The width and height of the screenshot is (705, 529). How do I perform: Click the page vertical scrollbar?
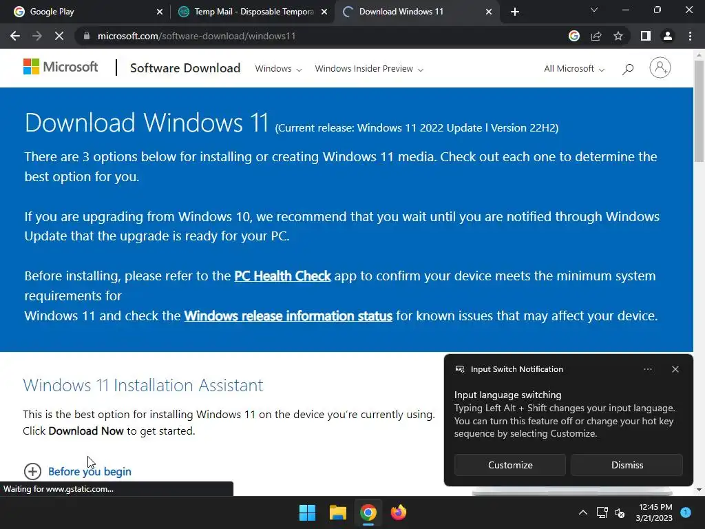pos(699,111)
